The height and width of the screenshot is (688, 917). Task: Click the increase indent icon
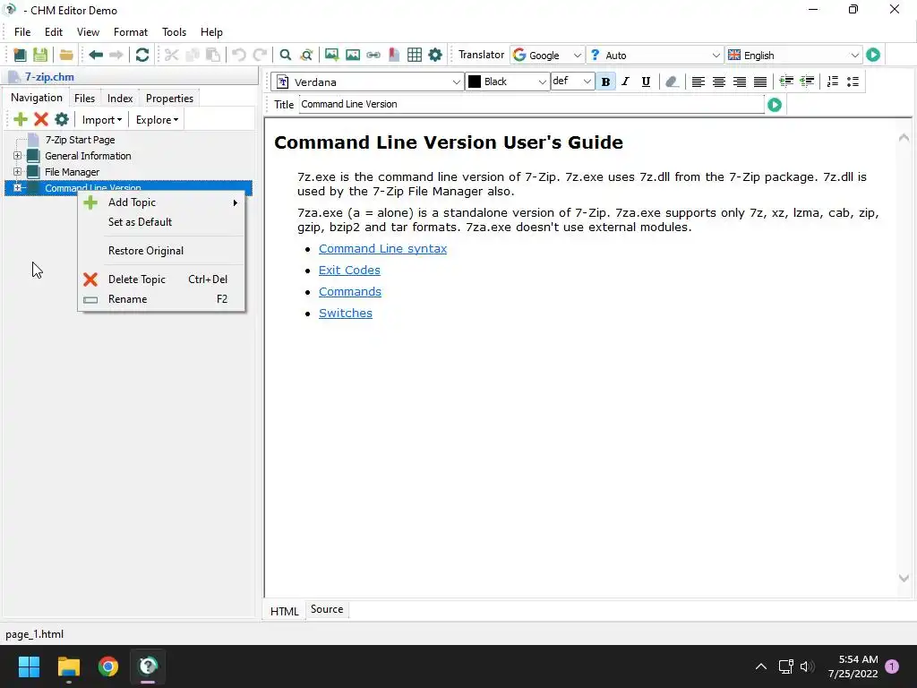pyautogui.click(x=786, y=82)
